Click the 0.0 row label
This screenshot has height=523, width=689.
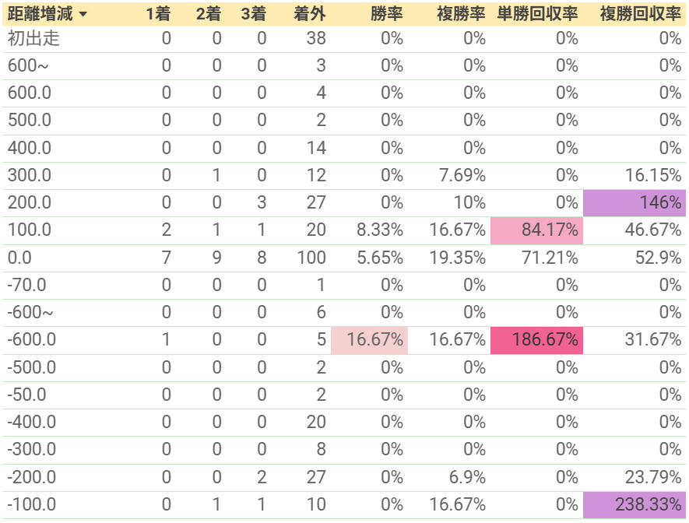pos(19,258)
